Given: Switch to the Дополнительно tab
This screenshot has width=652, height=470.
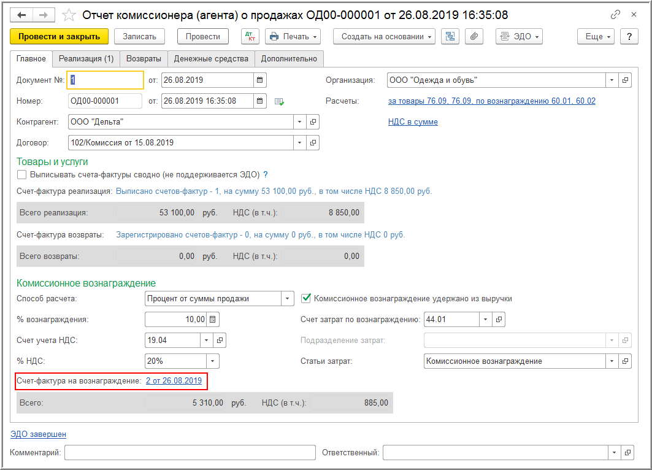Looking at the screenshot, I should point(289,59).
